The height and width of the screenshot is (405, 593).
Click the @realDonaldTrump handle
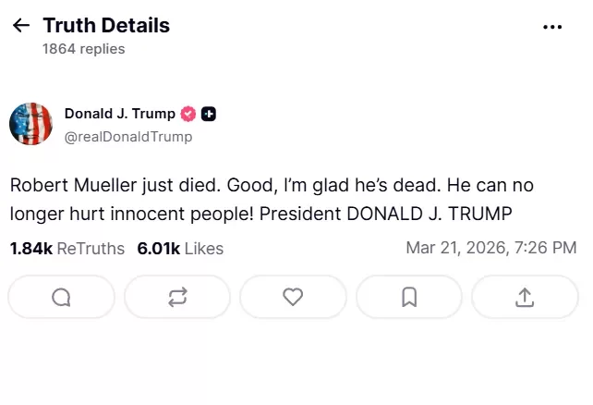point(128,137)
